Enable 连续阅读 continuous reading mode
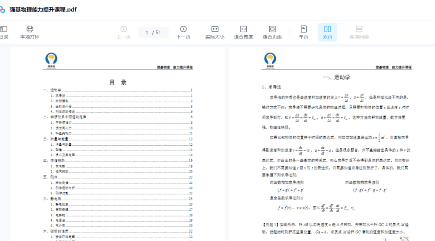This screenshot has width=435, height=241. tap(359, 32)
